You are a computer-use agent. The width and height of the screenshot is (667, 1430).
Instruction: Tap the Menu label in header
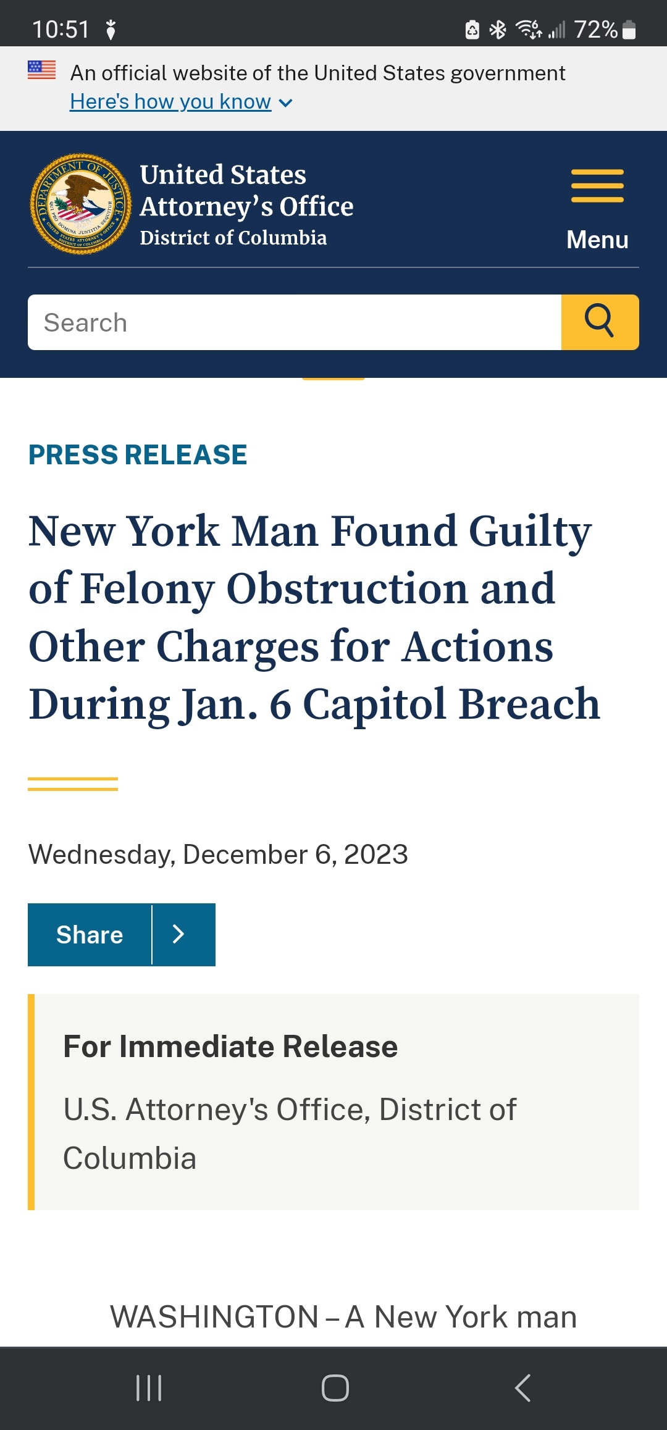click(x=597, y=240)
